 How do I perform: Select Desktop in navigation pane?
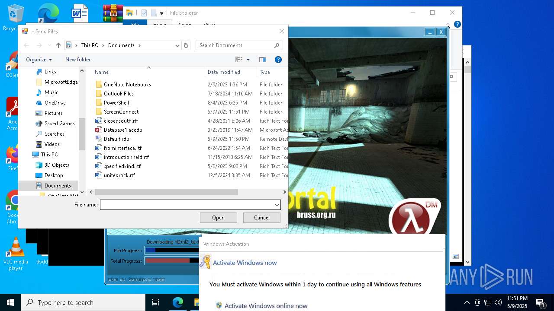pyautogui.click(x=54, y=175)
